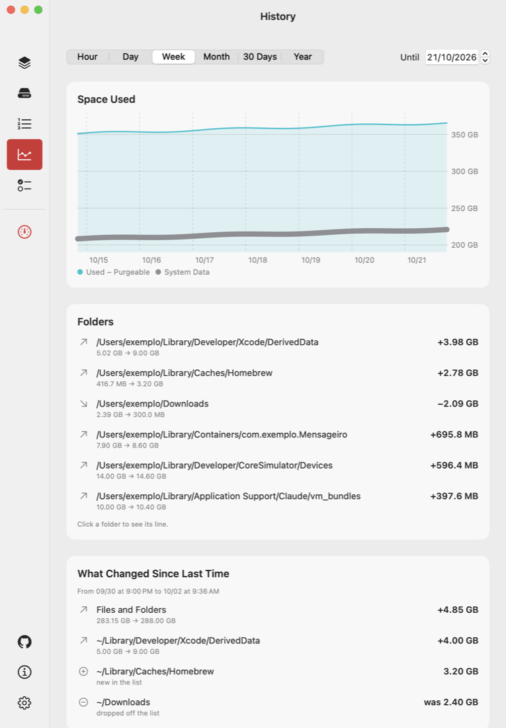Click the Until date field 21/10/2026
Viewport: 506px width, 728px height.
[x=452, y=57]
